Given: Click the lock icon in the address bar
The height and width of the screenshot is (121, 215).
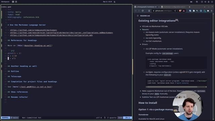Looking at the screenshot, I should (x=154, y=11).
